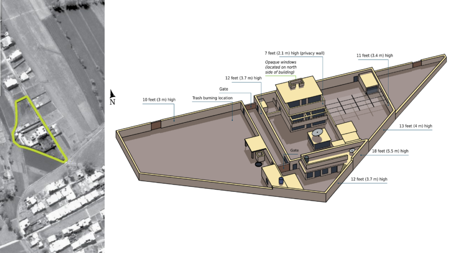Click the lower "Gate" label near the south entrance
Viewport: 450px width, 253px height.
point(294,150)
